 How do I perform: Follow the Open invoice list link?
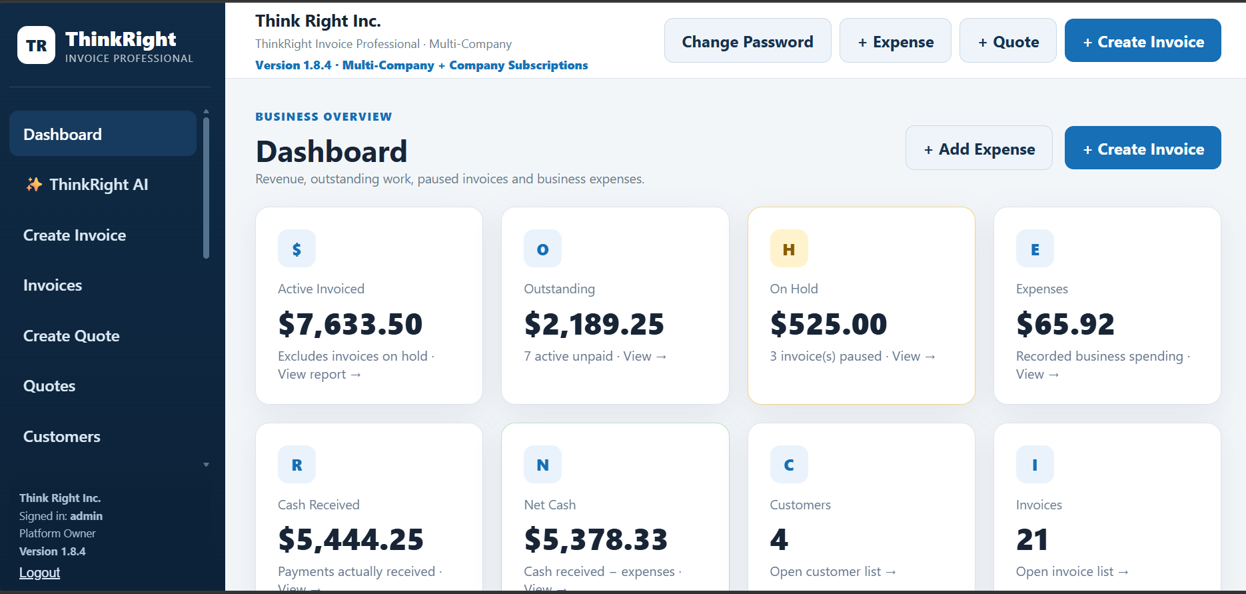[x=1072, y=572]
